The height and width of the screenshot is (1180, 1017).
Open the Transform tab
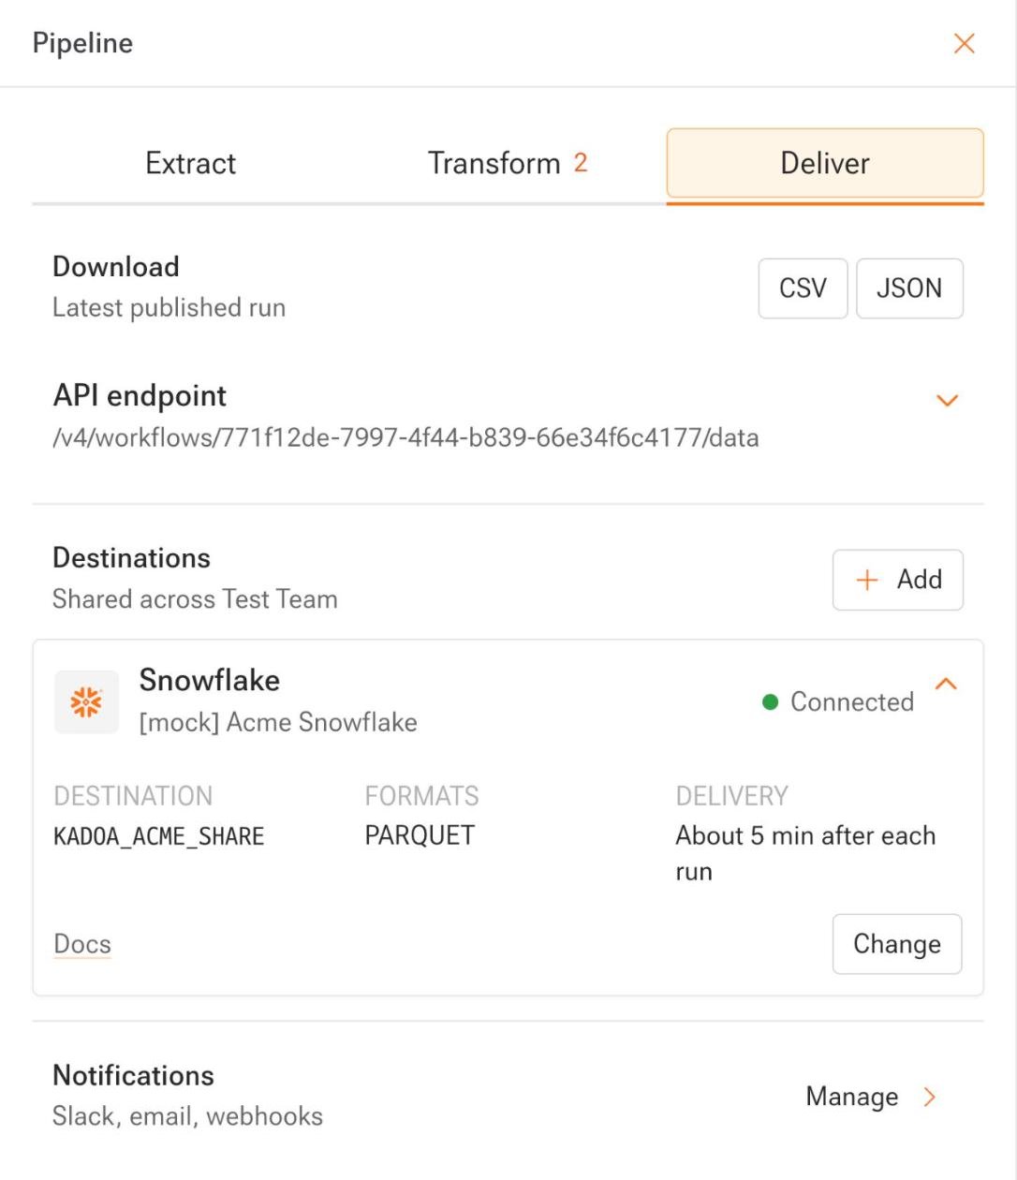pos(508,164)
